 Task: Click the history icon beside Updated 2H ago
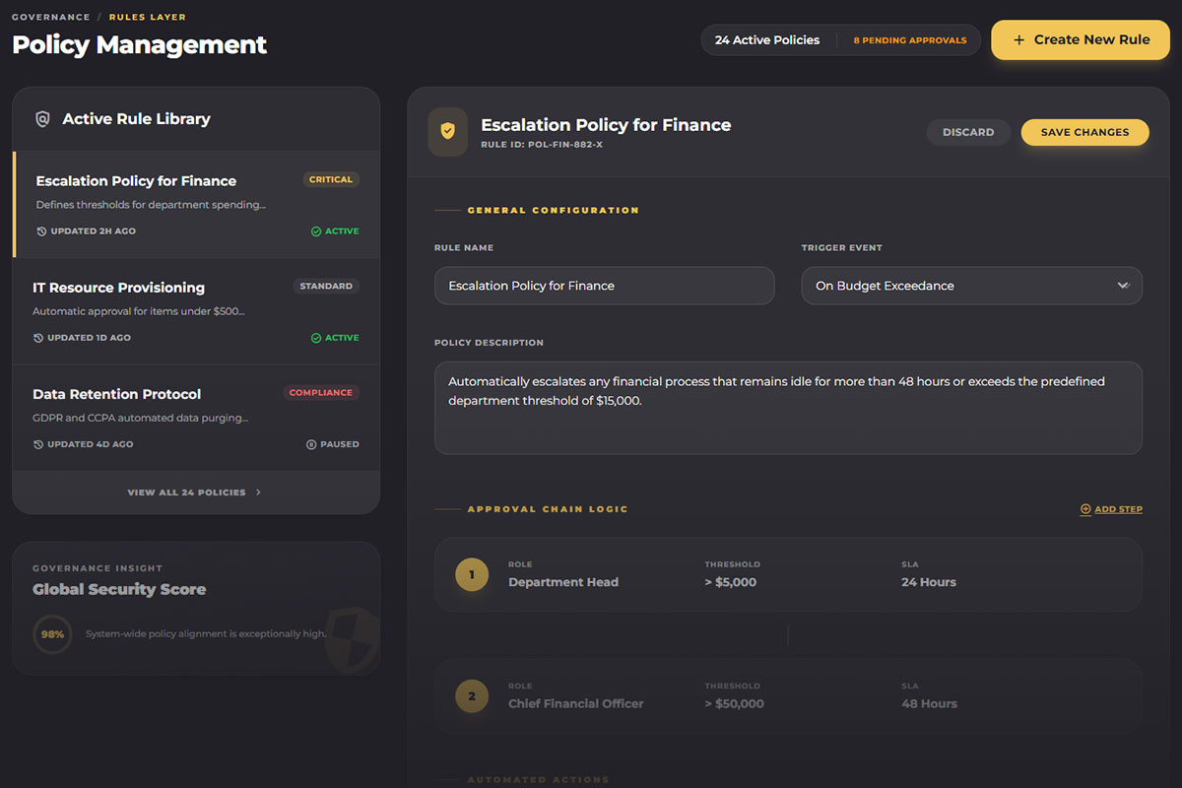[x=40, y=231]
